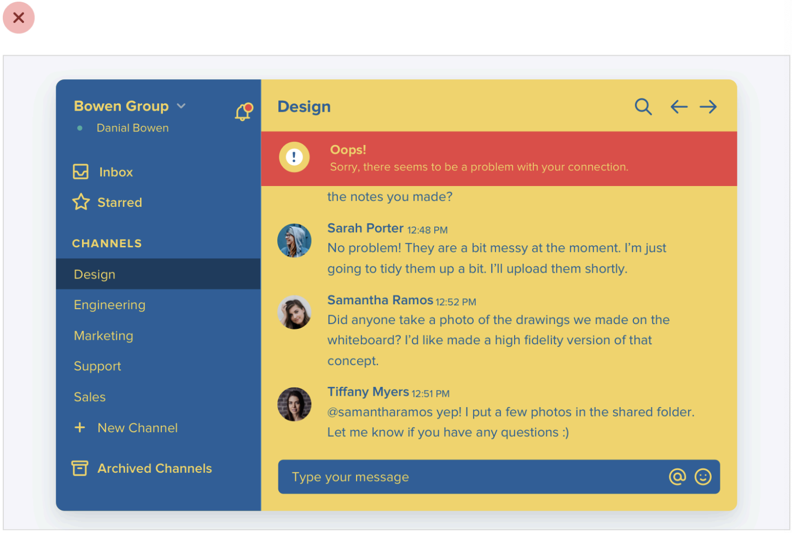Viewport: 792px width, 533px height.
Task: Expand the Bowen Group workspace dropdown
Action: pos(181,106)
